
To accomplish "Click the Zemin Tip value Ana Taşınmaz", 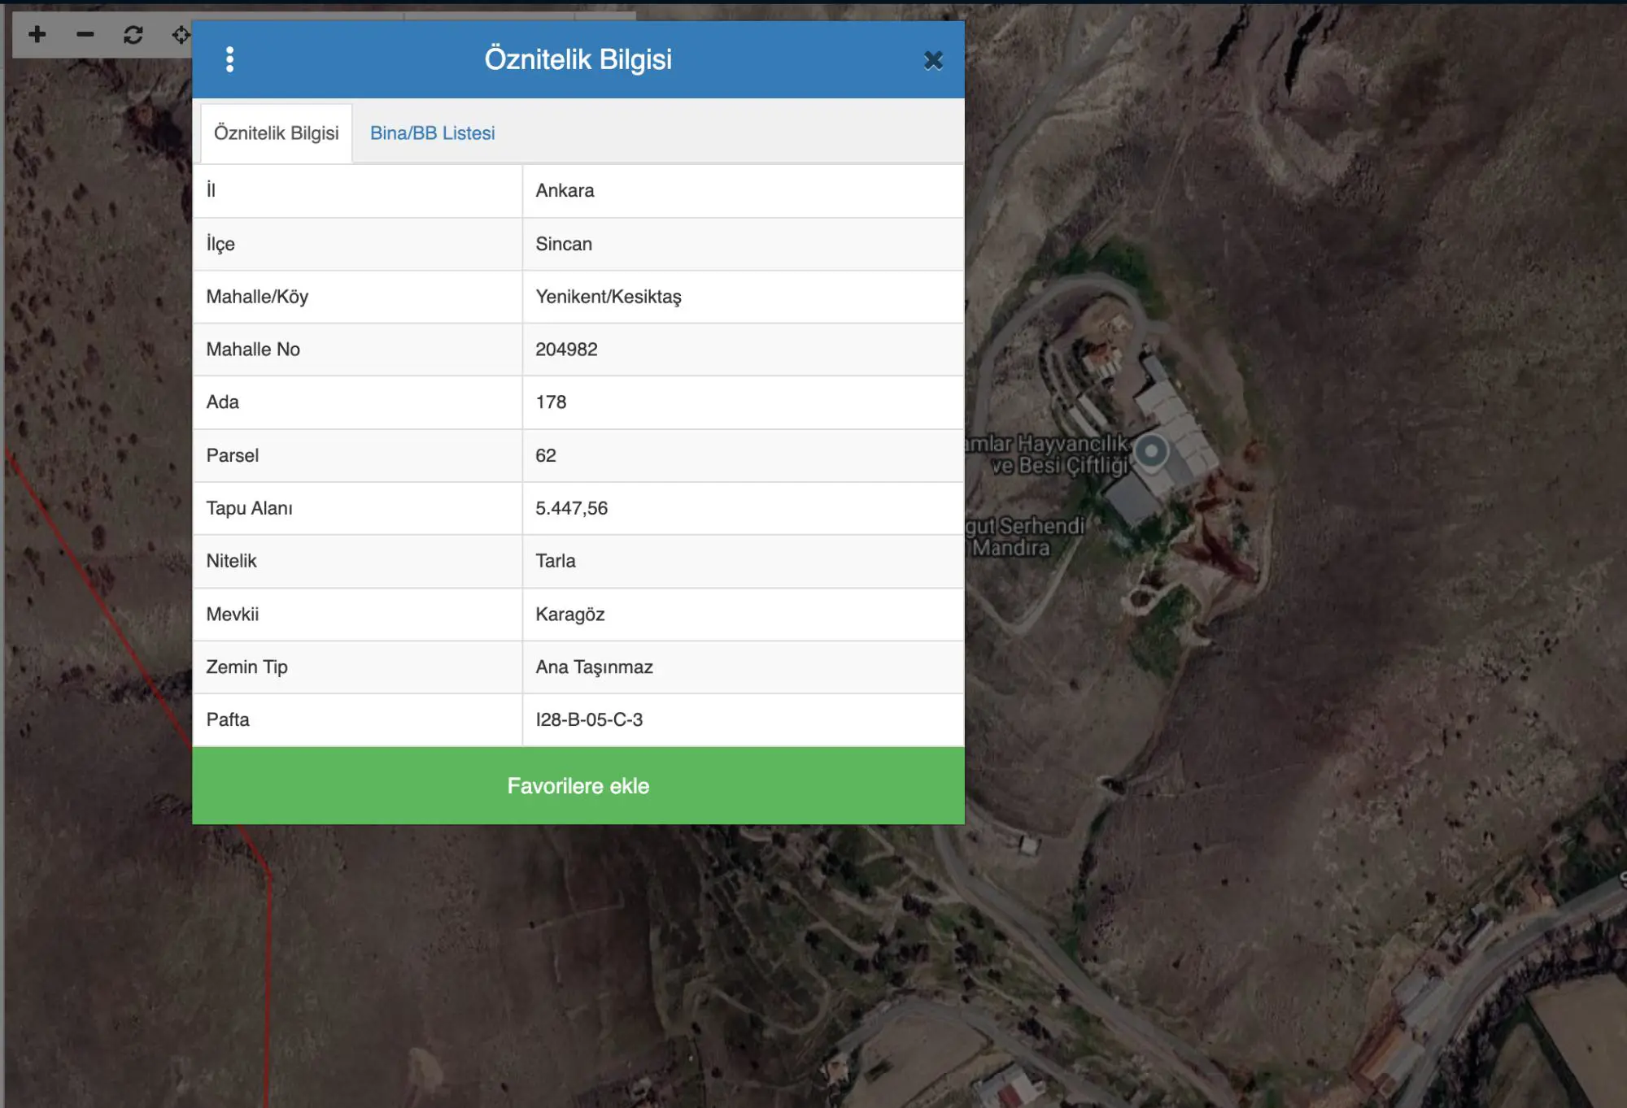I will (x=594, y=667).
